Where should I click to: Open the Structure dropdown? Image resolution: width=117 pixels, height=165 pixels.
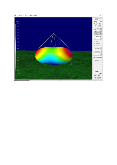[x=98, y=48]
